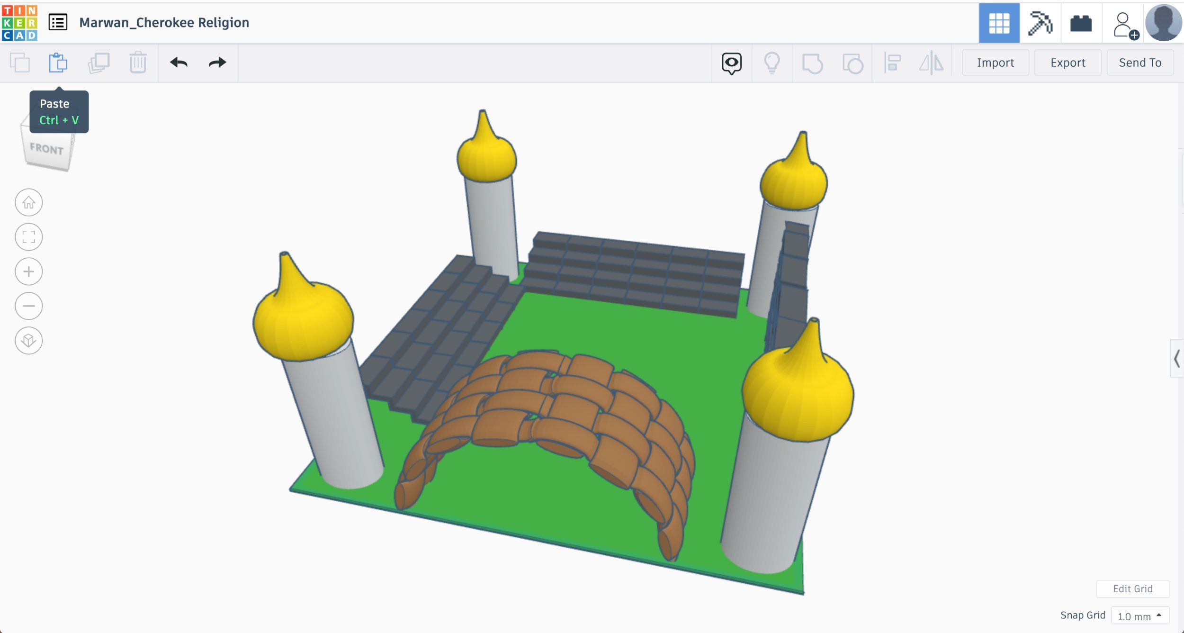Switch to Blocks pickaxe mode

(x=1040, y=23)
